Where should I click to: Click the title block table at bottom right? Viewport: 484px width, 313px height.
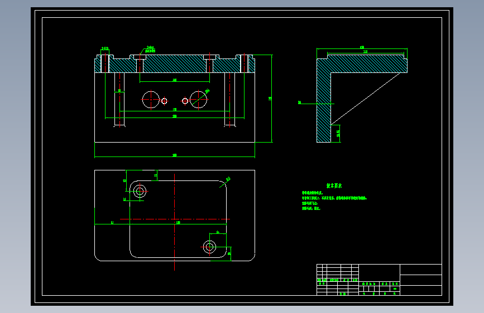pos(380,280)
